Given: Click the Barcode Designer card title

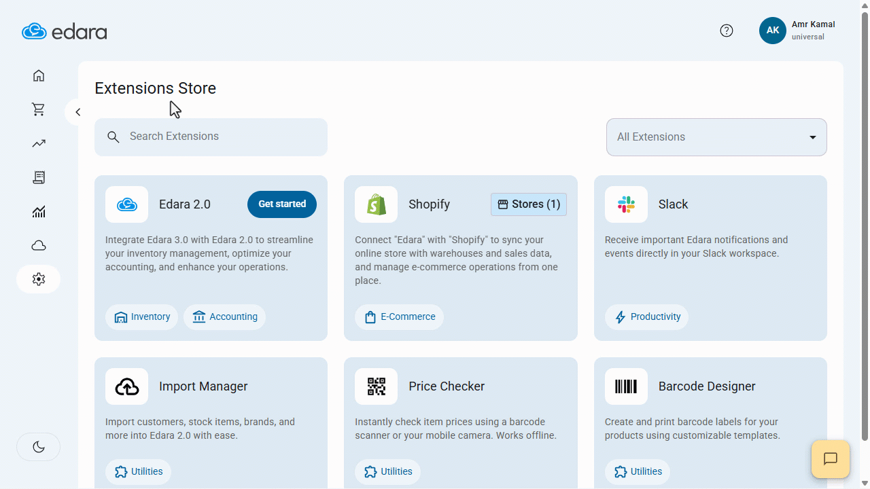Looking at the screenshot, I should point(707,386).
